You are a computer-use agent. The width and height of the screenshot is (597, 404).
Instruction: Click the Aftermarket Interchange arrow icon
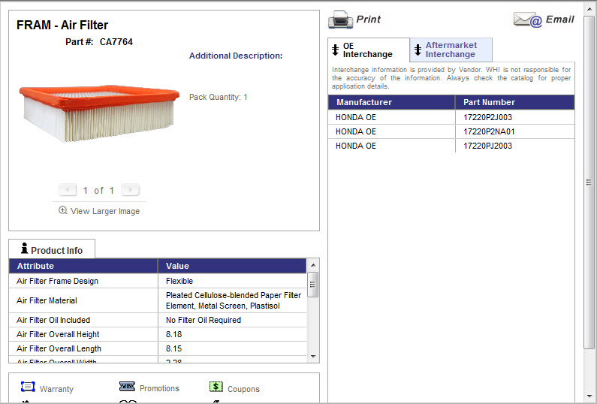point(418,50)
